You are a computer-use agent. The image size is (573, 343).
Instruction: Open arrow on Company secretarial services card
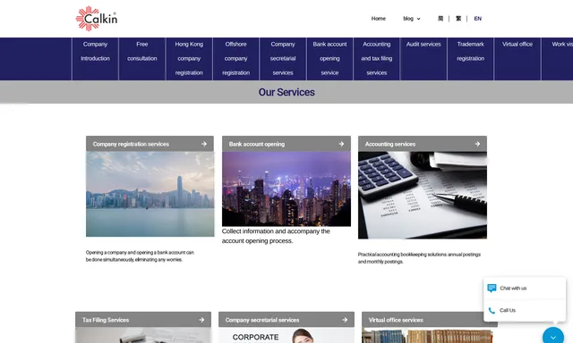pyautogui.click(x=345, y=320)
